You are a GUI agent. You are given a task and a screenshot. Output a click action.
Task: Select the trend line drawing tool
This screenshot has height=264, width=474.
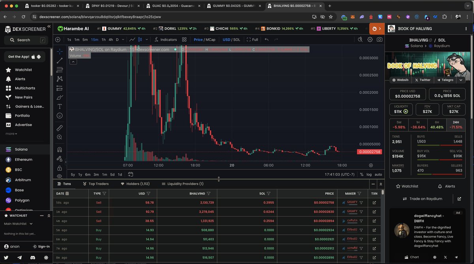[60, 60]
